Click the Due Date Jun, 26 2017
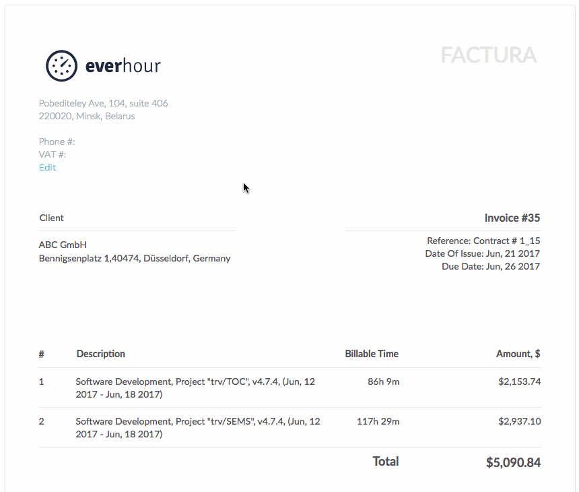The image size is (579, 492). coord(491,266)
